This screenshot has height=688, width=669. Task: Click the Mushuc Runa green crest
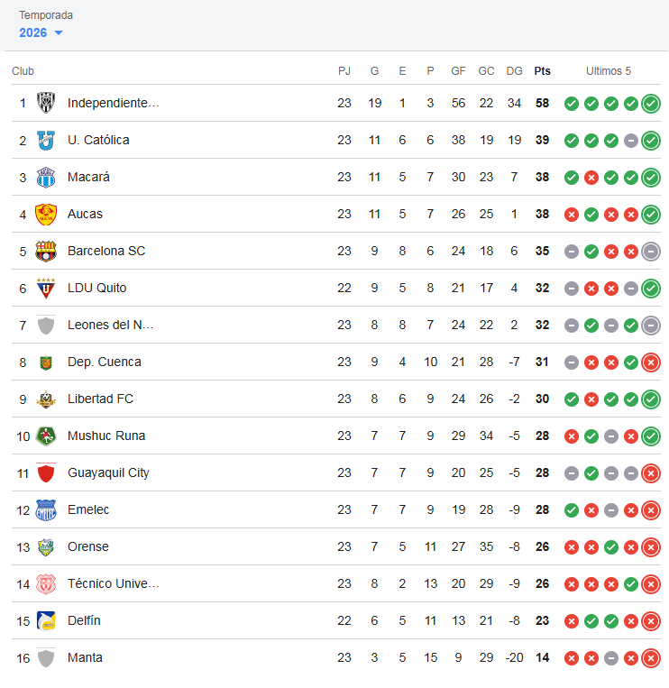[46, 436]
